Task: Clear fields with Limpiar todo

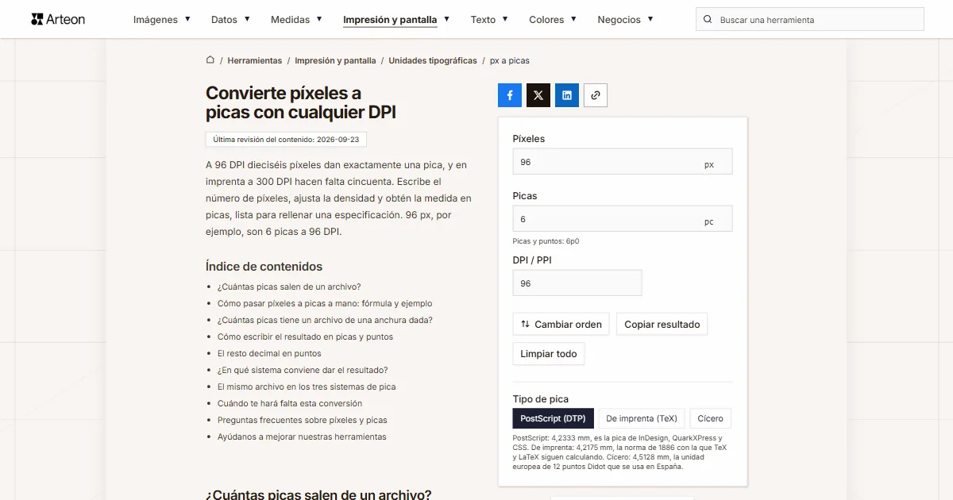Action: [549, 354]
